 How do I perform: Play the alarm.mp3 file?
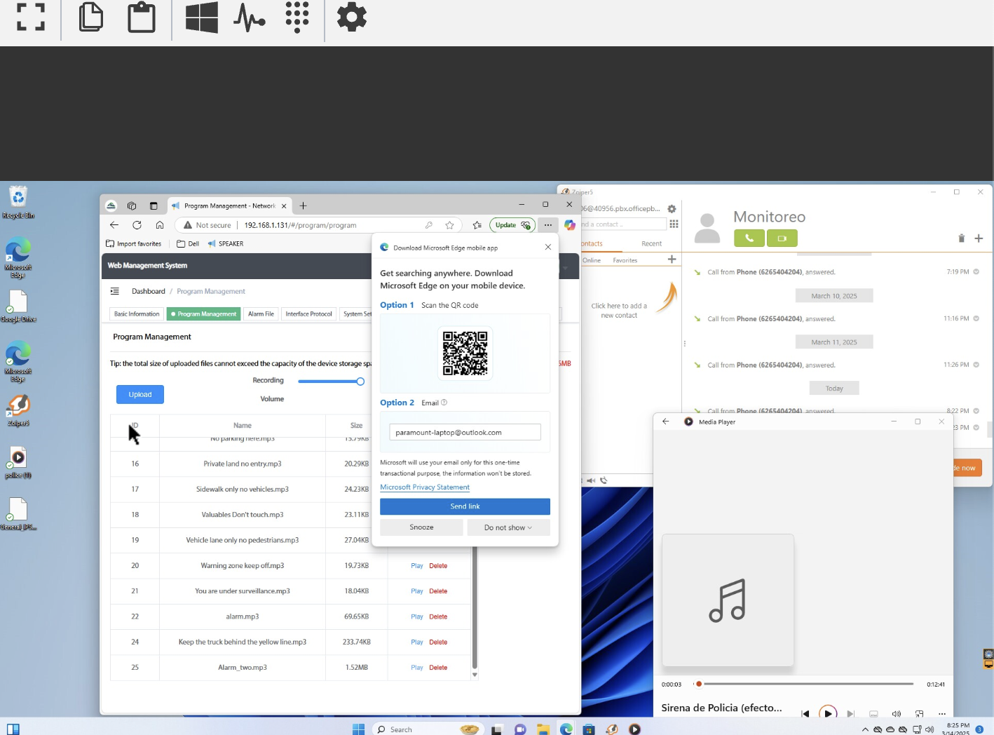[x=417, y=616]
